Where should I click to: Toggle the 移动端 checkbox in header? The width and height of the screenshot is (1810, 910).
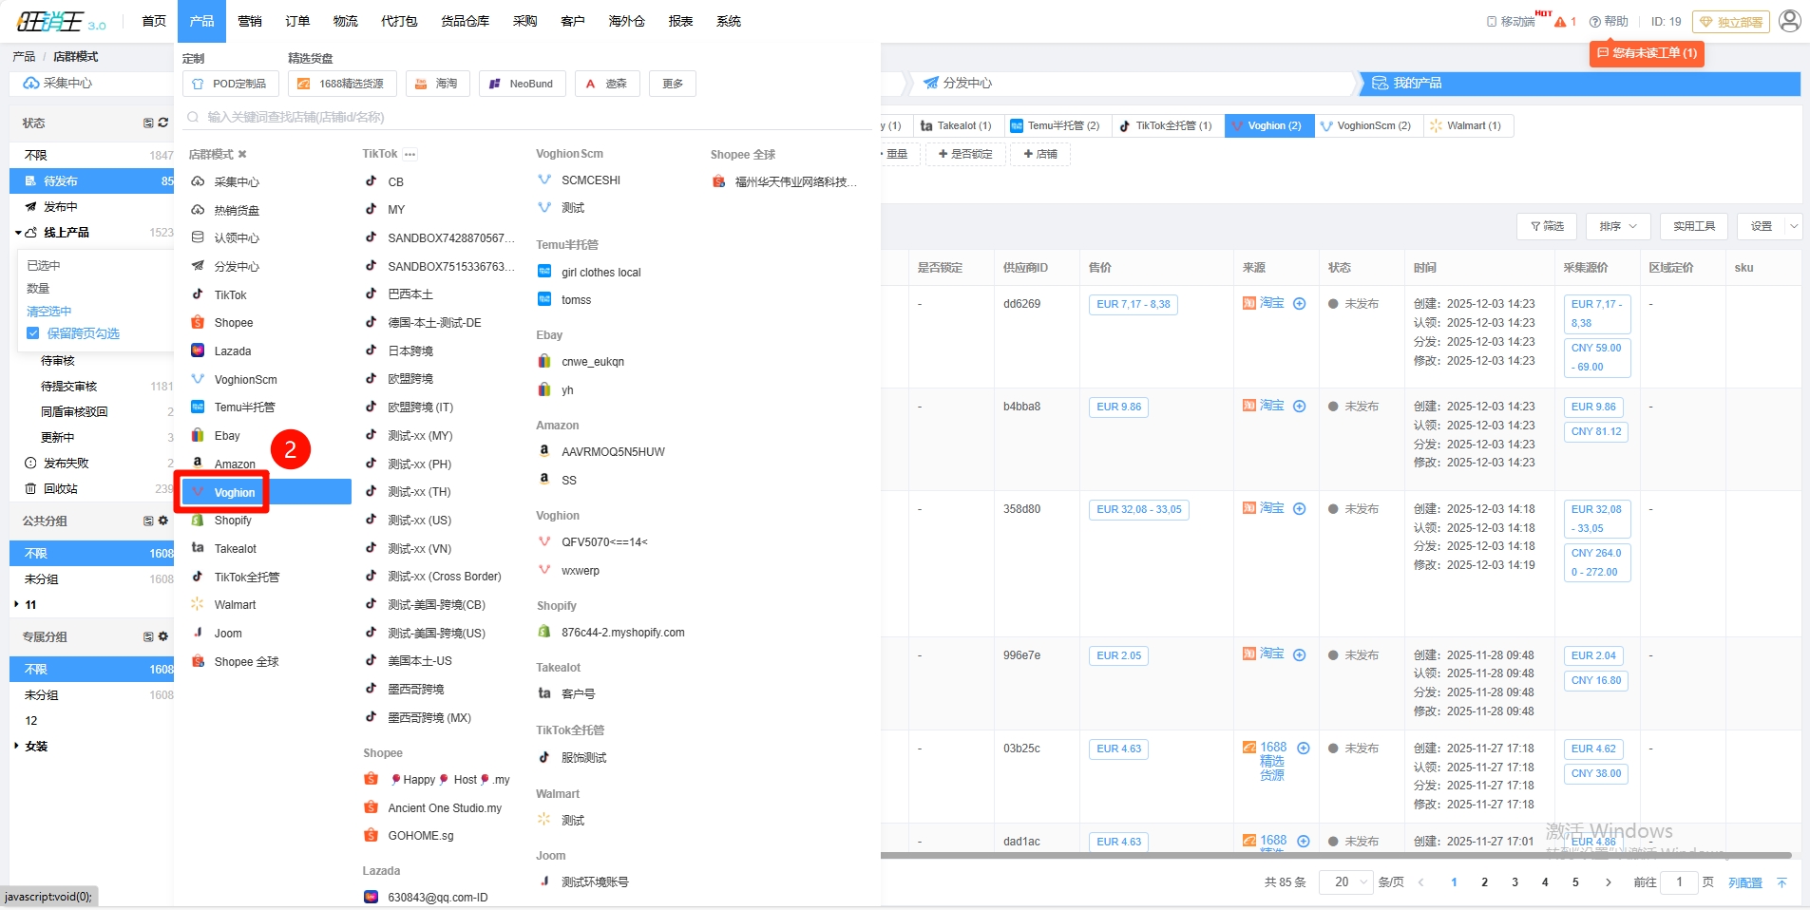click(1492, 22)
